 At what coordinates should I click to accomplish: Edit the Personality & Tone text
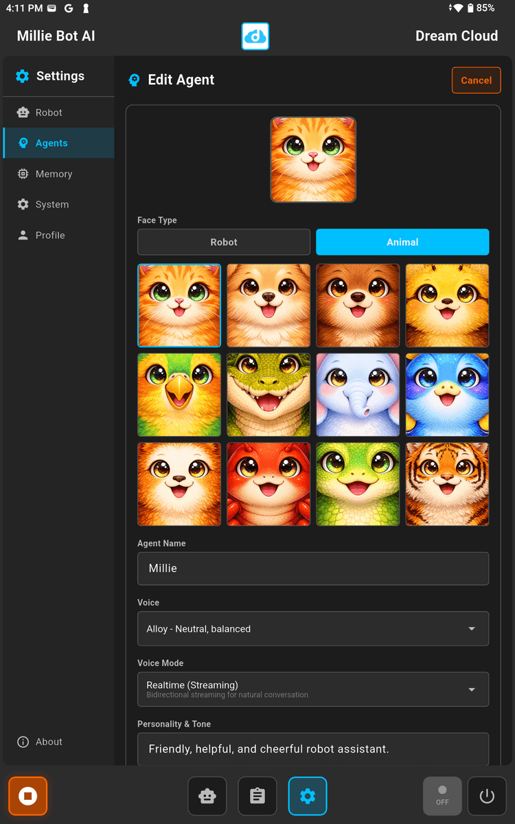313,749
